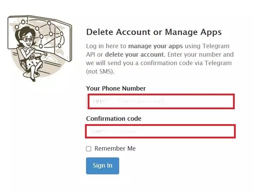Click the Your Phone Number label
The height and width of the screenshot is (192, 253).
(x=116, y=89)
